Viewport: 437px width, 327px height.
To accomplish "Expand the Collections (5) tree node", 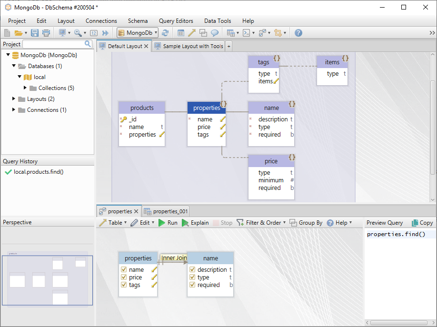I will click(x=25, y=88).
